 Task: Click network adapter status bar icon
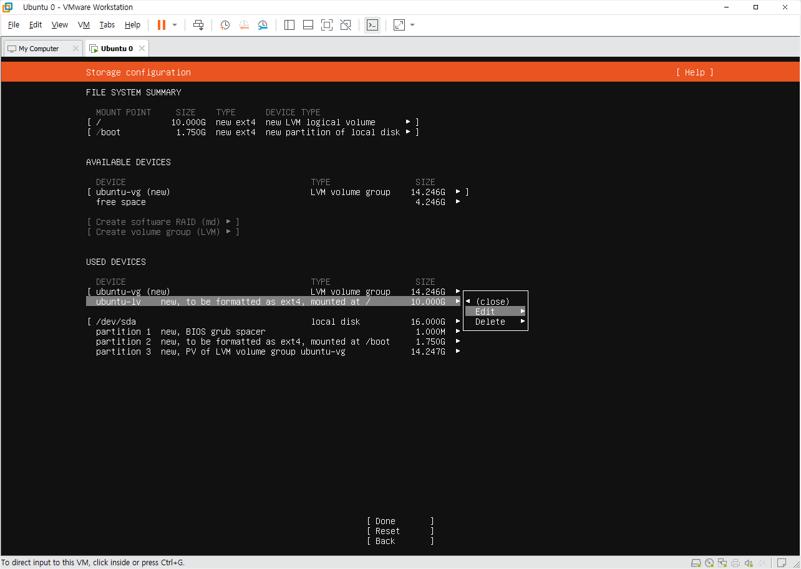click(722, 563)
